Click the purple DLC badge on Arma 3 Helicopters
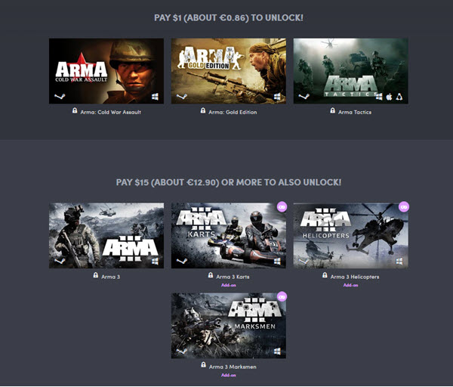Image resolution: width=453 pixels, height=387 pixels. pos(404,206)
